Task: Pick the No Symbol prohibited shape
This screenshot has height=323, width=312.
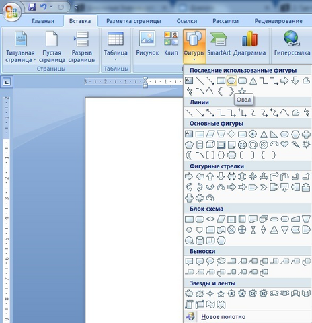Action: [264, 145]
